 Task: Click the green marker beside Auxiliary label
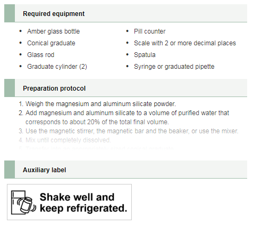10,170
